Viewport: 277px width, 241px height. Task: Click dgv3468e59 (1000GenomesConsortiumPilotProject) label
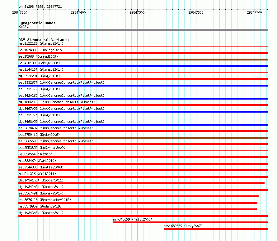[62, 122]
